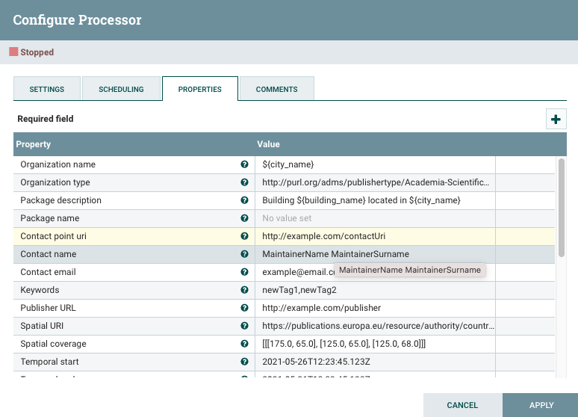Select the Publisher URL property label
Image resolution: width=578 pixels, height=417 pixels.
[x=48, y=308]
